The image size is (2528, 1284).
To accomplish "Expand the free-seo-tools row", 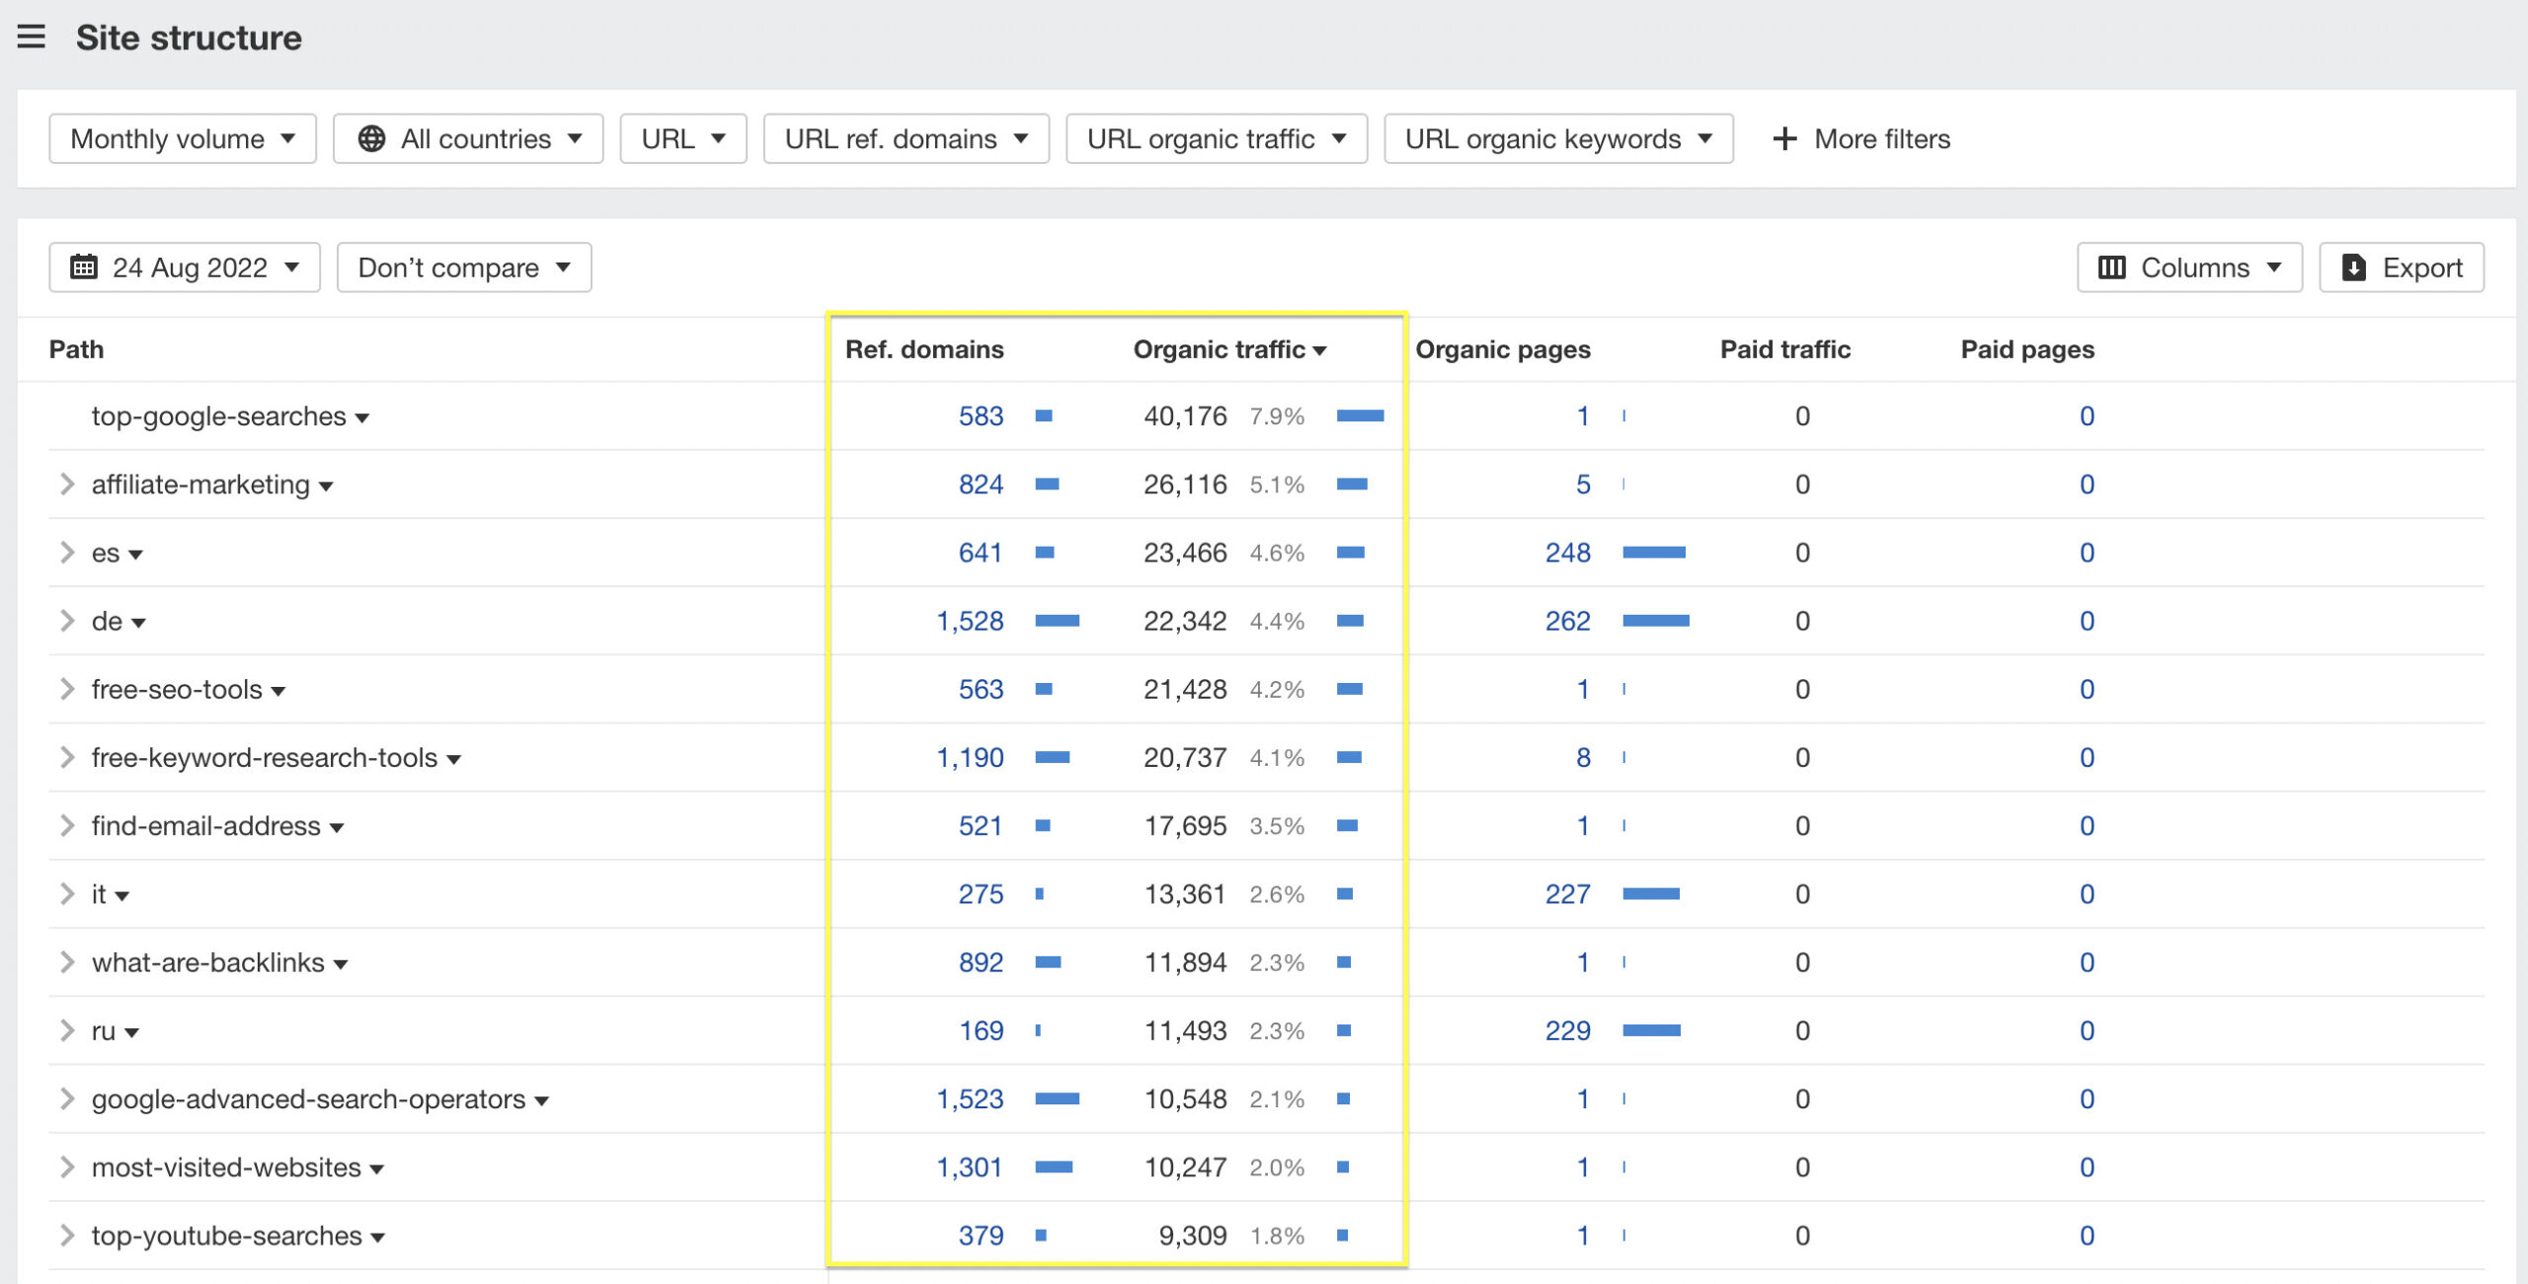I will coord(66,689).
